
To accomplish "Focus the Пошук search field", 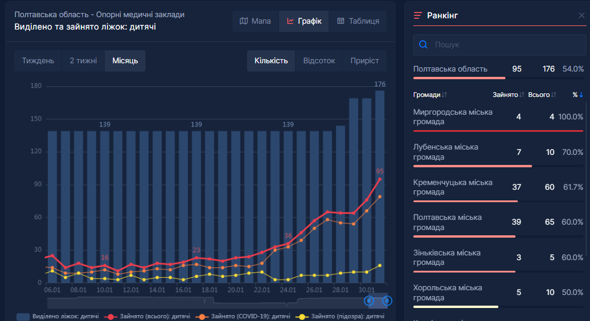I will (x=503, y=44).
